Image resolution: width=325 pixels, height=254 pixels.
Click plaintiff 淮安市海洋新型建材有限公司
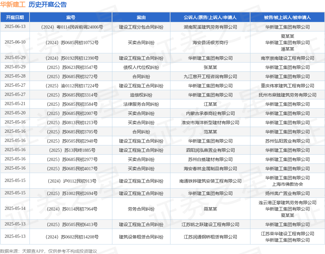210,123
